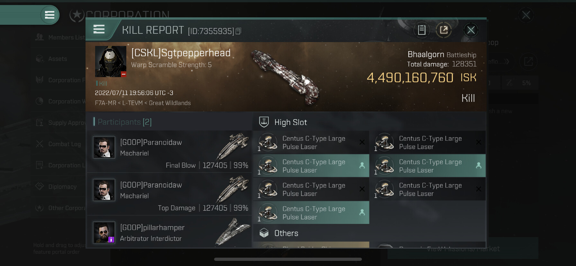Copy the kill report ID
Viewport: 576px width, 266px height.
coord(238,31)
